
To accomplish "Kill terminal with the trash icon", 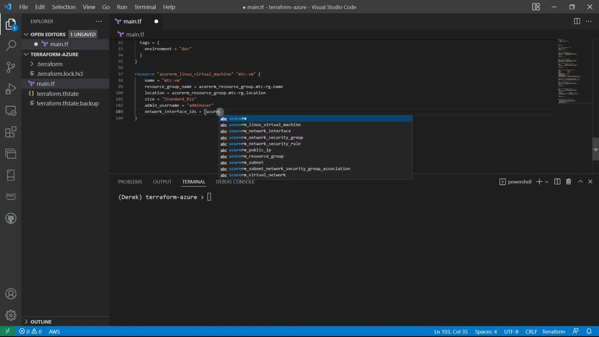I will 569,182.
